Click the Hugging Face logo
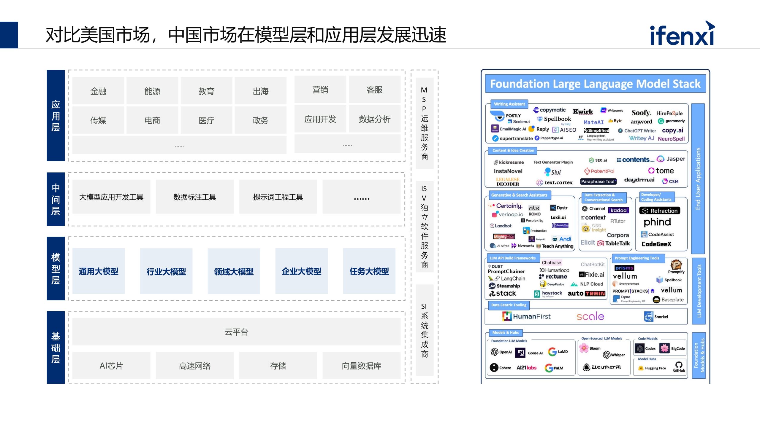The image size is (760, 427). [652, 368]
